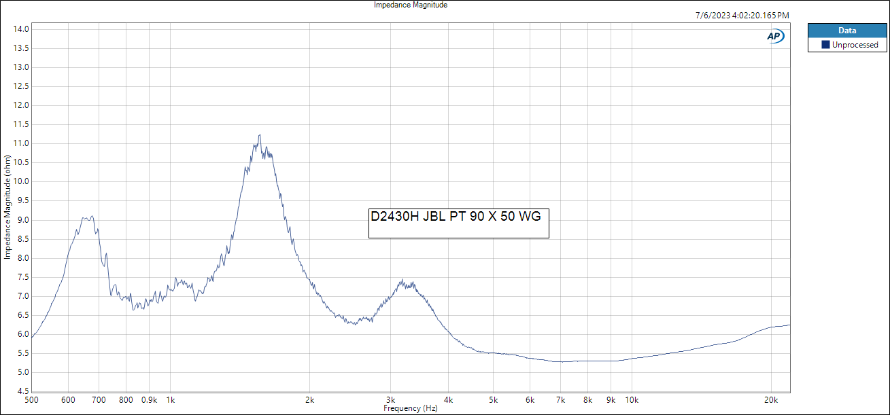890x415 pixels.
Task: Click the AP logo icon
Action: tap(775, 37)
